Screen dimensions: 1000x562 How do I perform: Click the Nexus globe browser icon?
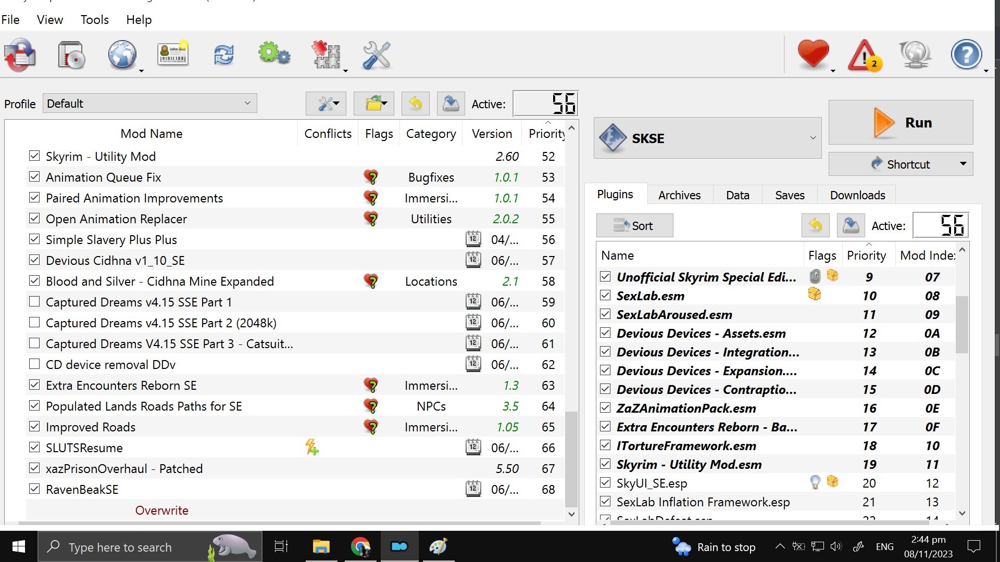[x=122, y=55]
